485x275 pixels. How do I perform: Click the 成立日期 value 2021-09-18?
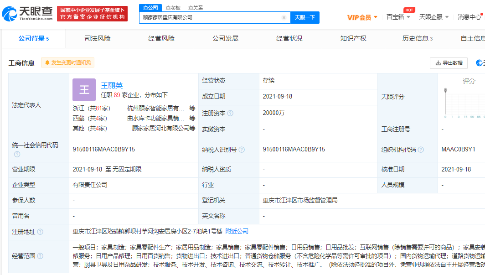click(278, 97)
